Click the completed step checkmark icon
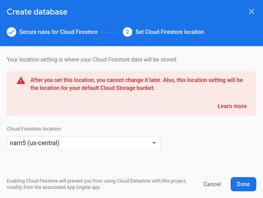The image size is (263, 198). tap(11, 32)
